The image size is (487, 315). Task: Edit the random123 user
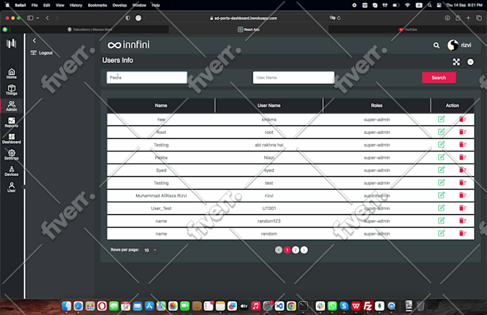tap(441, 221)
